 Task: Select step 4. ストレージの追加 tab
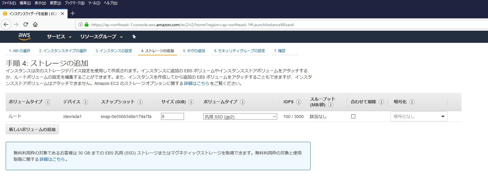(157, 51)
